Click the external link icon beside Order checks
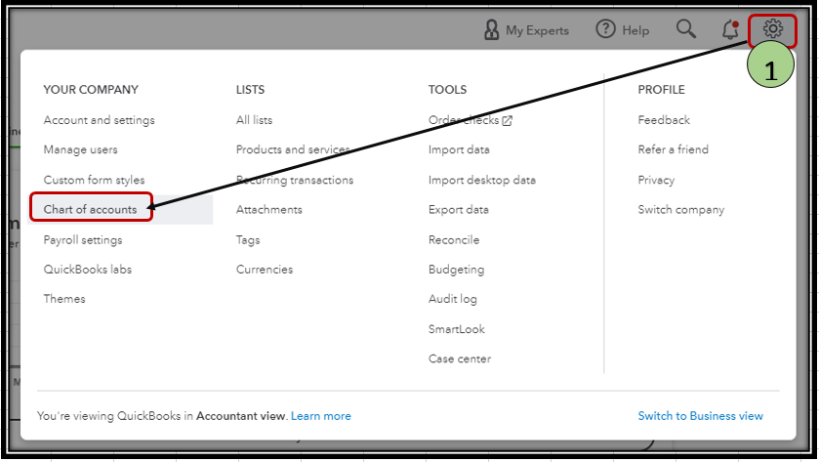Viewport: 819px width, 462px height. 508,121
